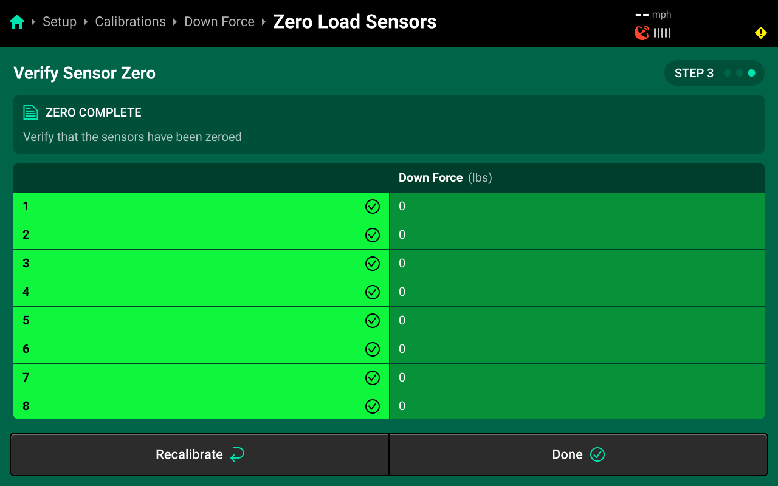
Task: Click the checkmark icon beside Done
Action: click(597, 454)
